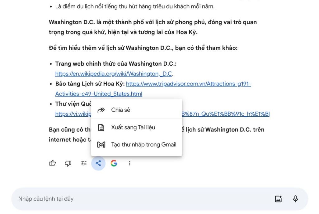This screenshot has width=319, height=214.
Task: Click the upload image icon
Action: coord(278,199)
